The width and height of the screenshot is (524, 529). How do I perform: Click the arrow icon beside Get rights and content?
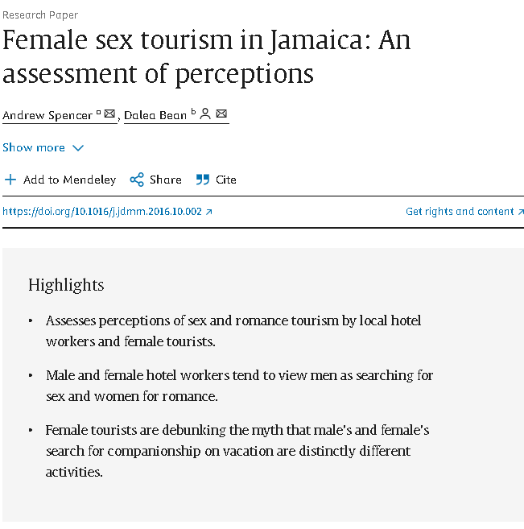[521, 212]
